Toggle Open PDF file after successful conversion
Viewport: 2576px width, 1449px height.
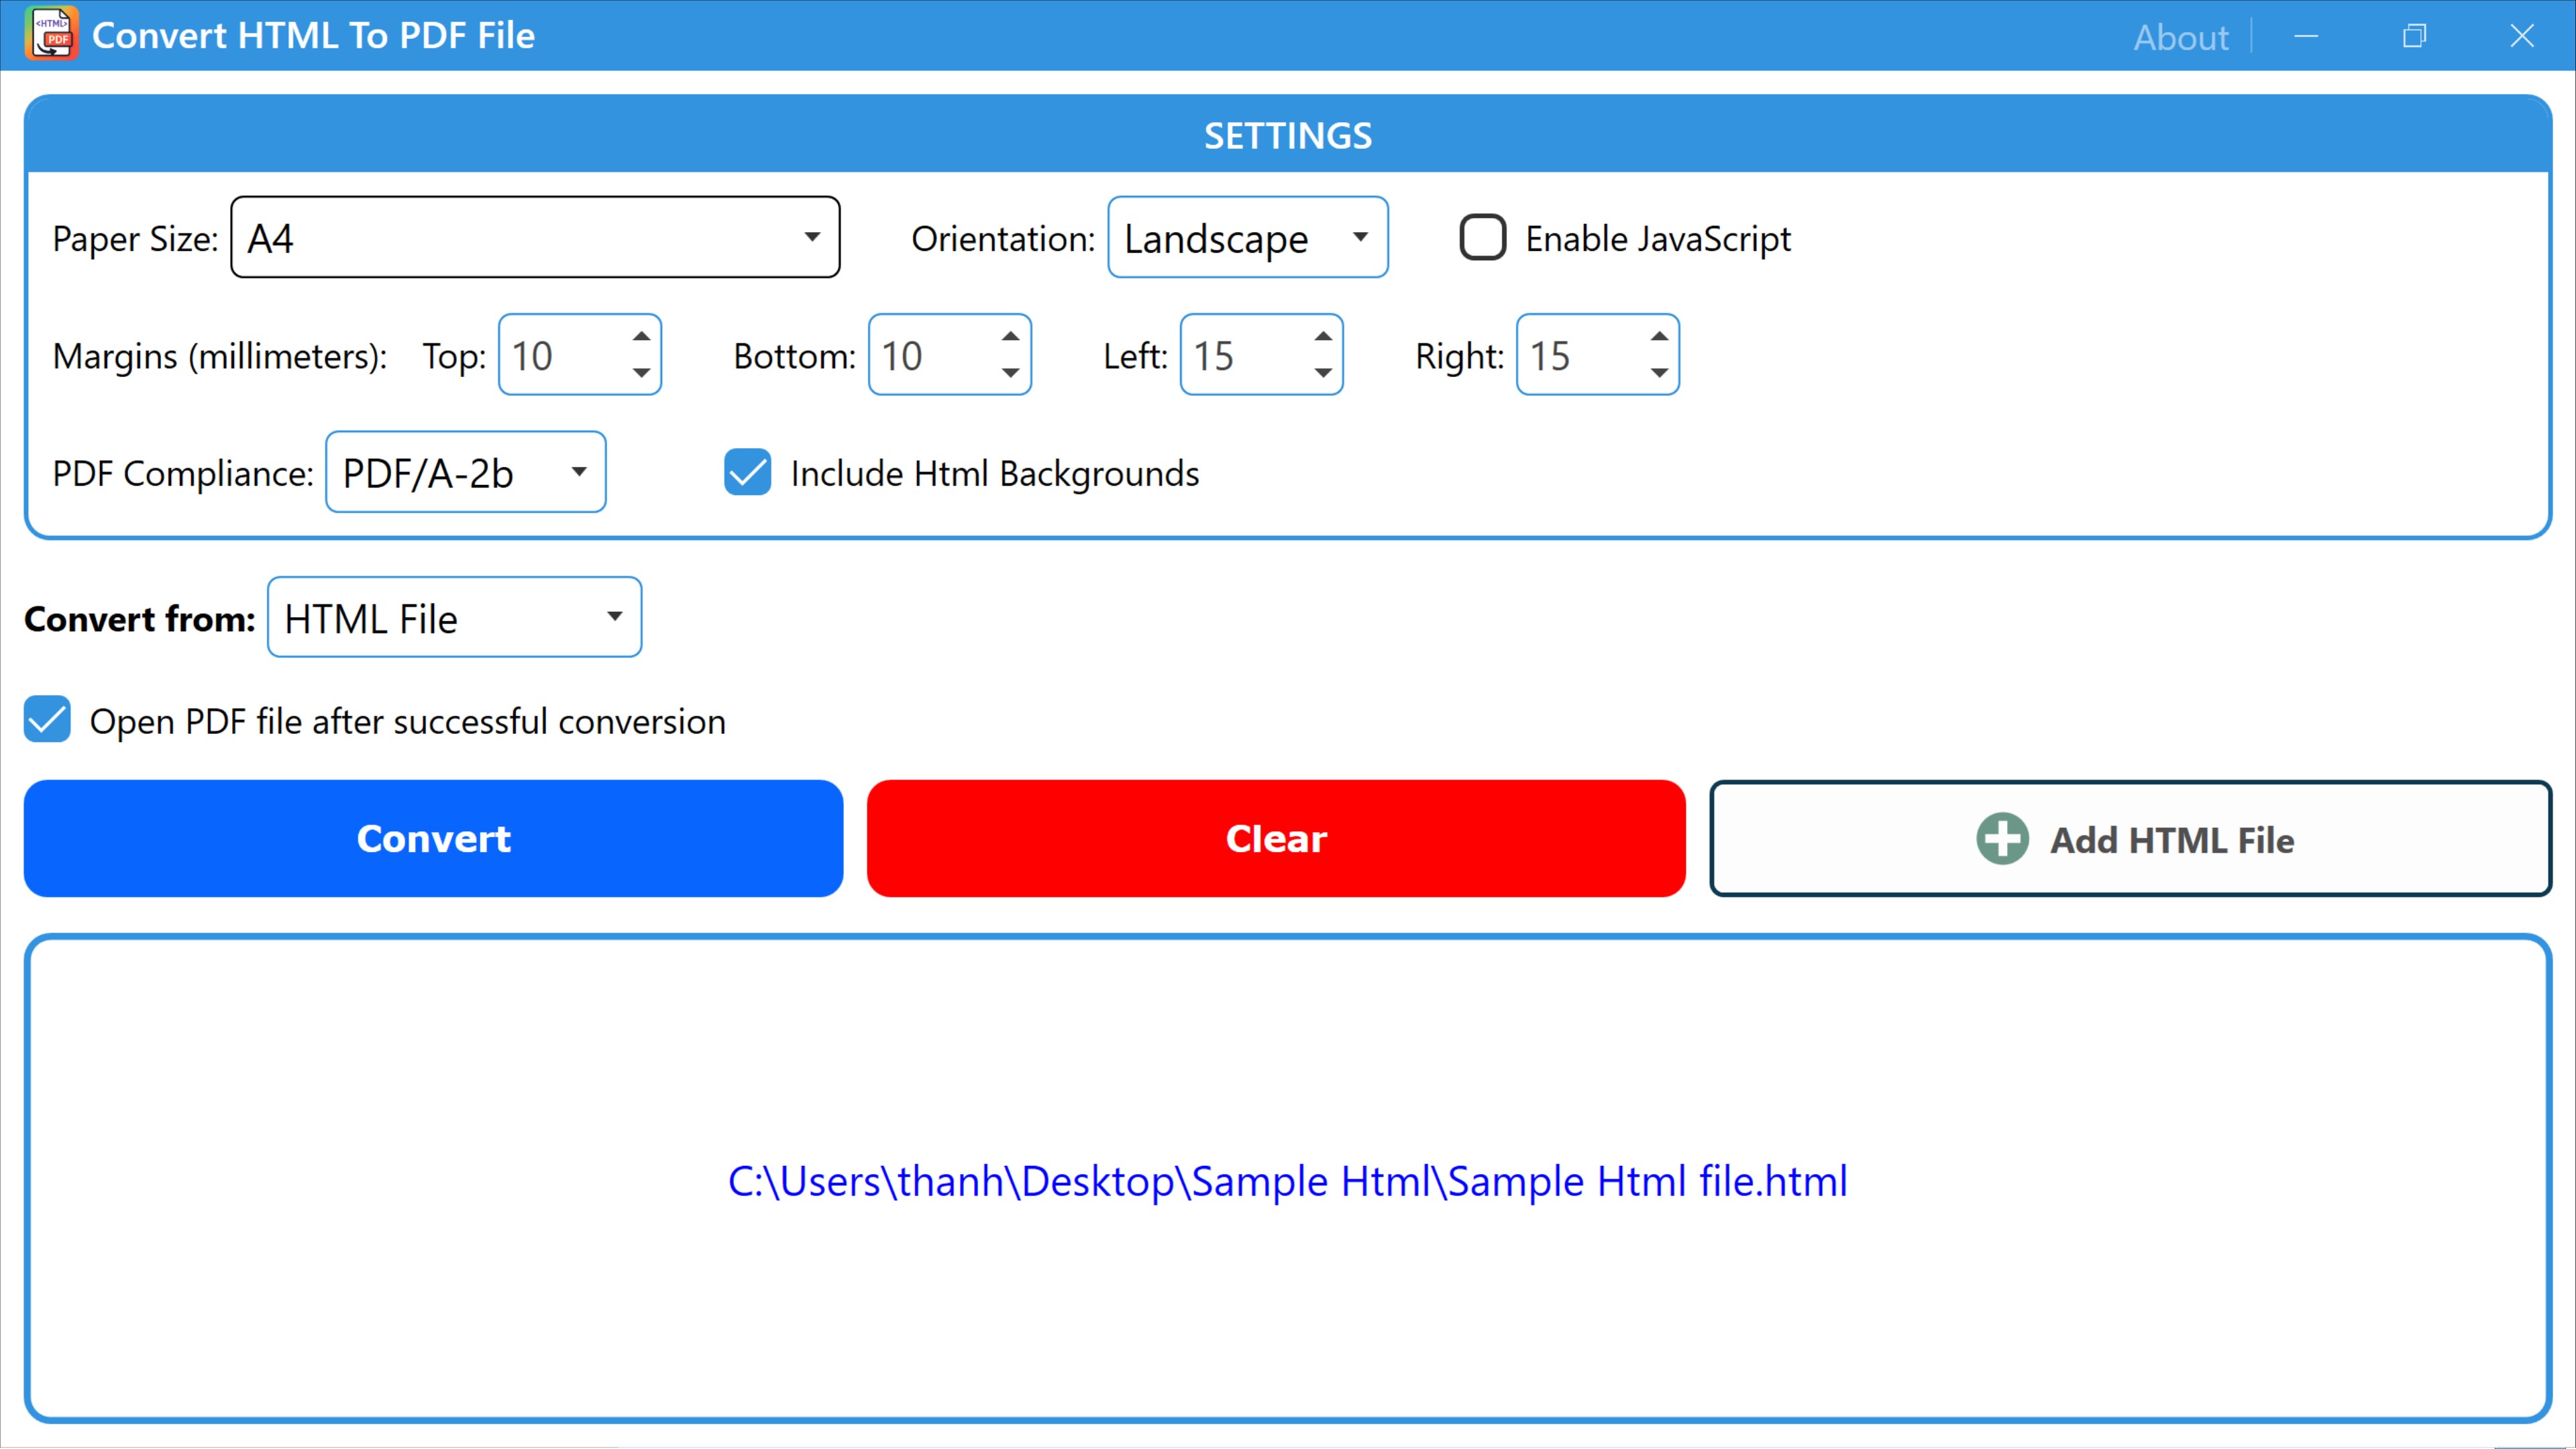click(47, 720)
